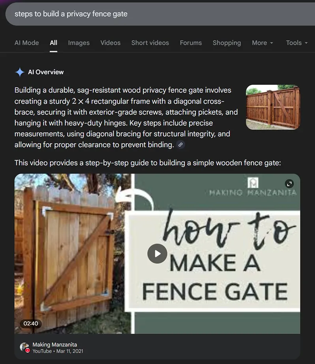Viewport: 315px width, 364px height.
Task: Open the Short videos tab
Action: [x=150, y=43]
